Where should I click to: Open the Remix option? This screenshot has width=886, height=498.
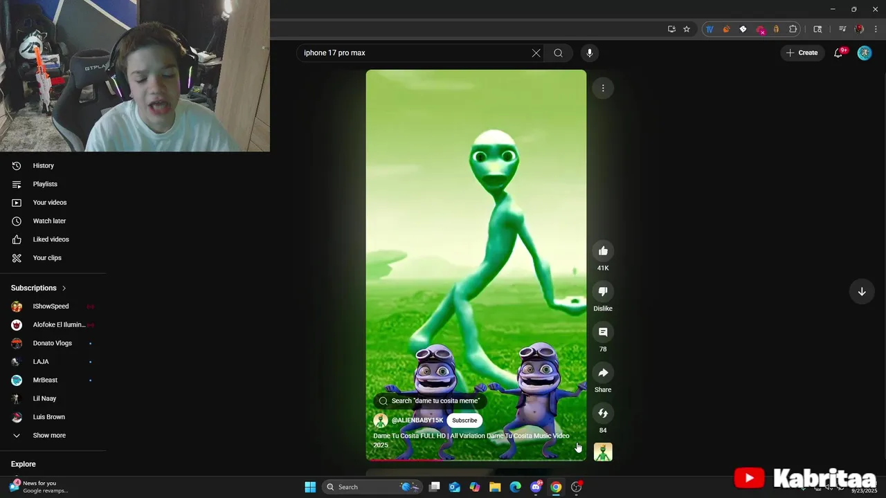[x=603, y=413]
